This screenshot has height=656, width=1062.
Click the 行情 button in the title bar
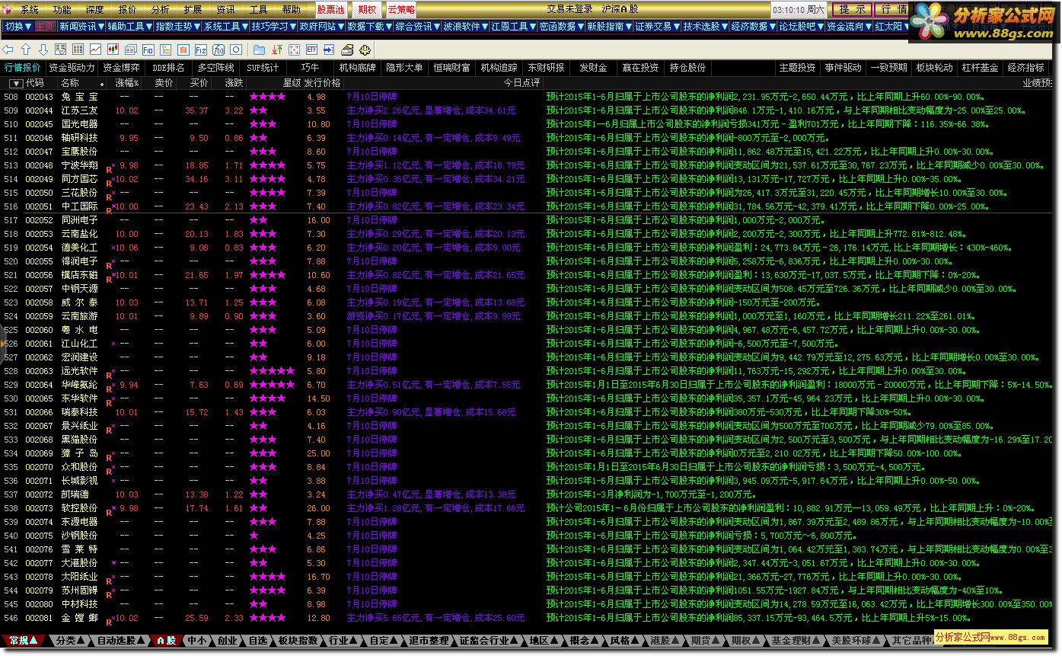[892, 10]
